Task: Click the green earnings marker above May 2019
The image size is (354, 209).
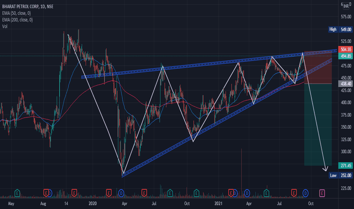Action: coord(17,193)
